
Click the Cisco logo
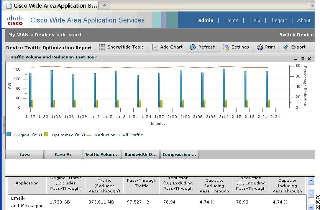tap(15, 20)
